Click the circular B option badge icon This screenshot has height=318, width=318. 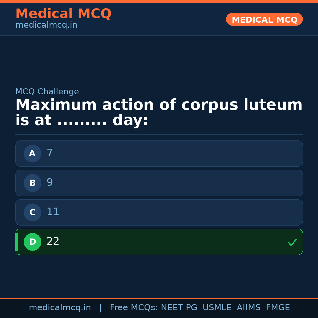click(x=32, y=183)
